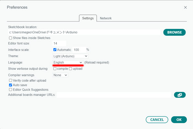This screenshot has width=193, height=129.
Task: Focus the Sketchbook location path field
Action: [84, 32]
